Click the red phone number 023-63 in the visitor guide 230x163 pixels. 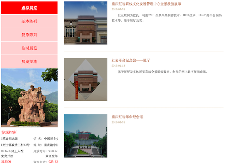[53, 161]
